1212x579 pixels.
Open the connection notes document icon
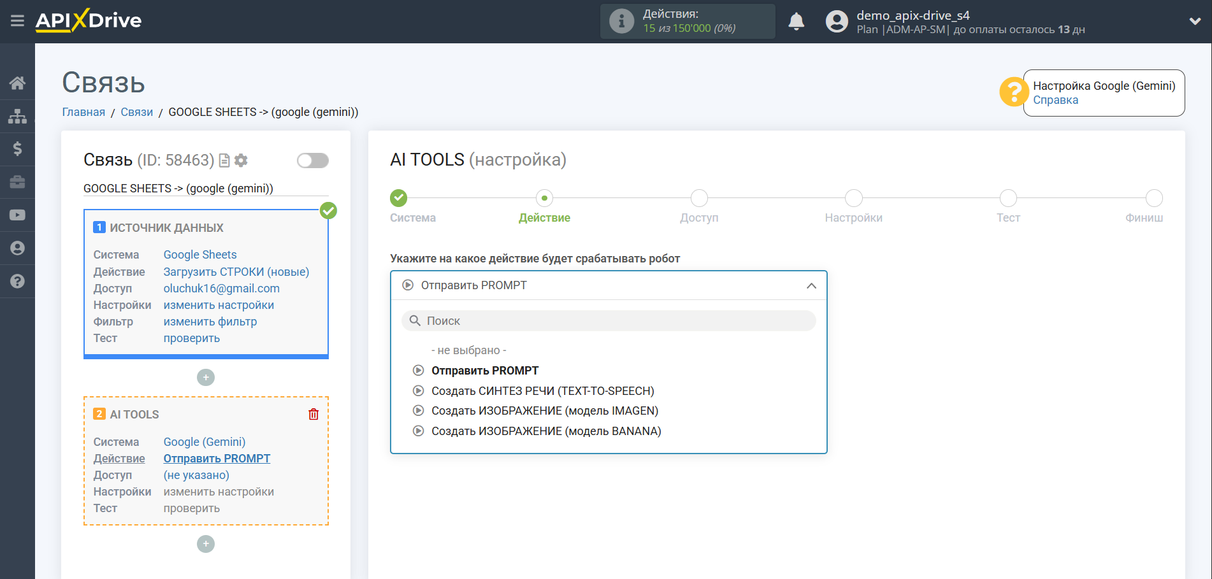point(224,161)
